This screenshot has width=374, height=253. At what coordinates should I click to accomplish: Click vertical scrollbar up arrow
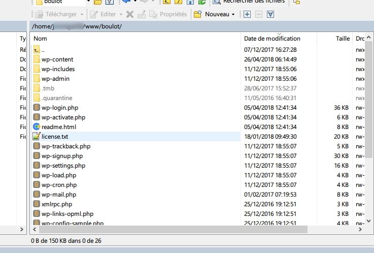point(369,38)
